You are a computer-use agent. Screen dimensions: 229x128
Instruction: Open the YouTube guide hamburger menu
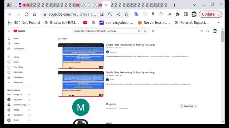coord(9,31)
